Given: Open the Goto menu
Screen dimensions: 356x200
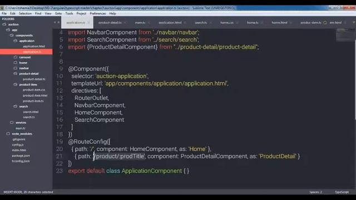Looking at the screenshot, I should [58, 13].
